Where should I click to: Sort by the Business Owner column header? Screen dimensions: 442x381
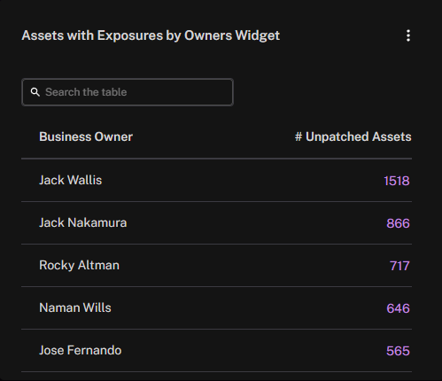pyautogui.click(x=86, y=136)
